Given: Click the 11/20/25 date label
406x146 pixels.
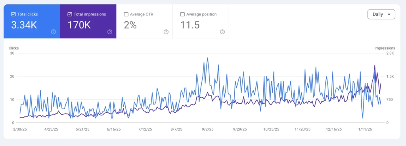Looking at the screenshot, I should [303, 129].
